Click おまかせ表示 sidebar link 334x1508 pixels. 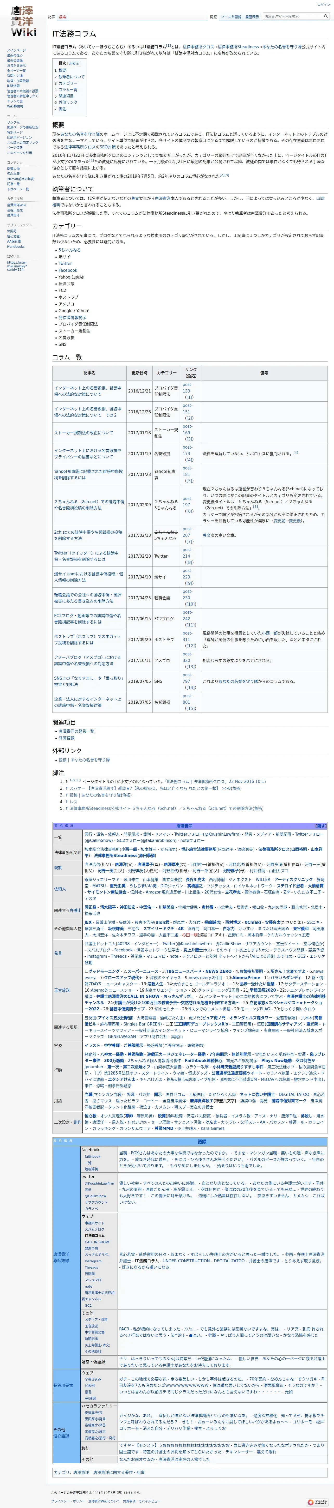(x=16, y=65)
